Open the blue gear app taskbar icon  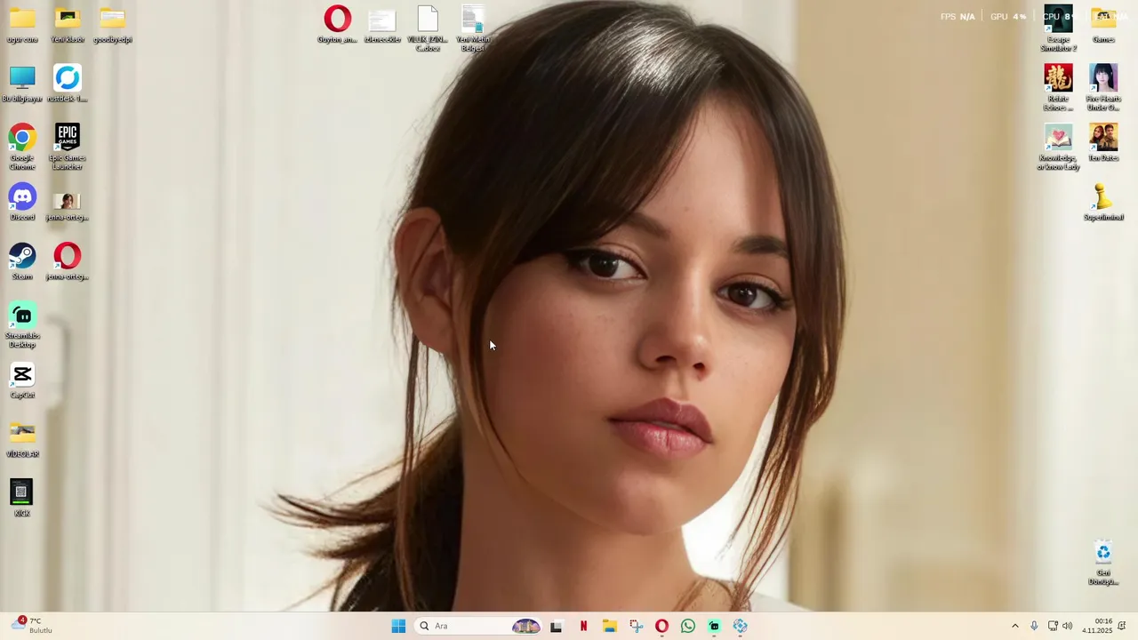pyautogui.click(x=741, y=626)
